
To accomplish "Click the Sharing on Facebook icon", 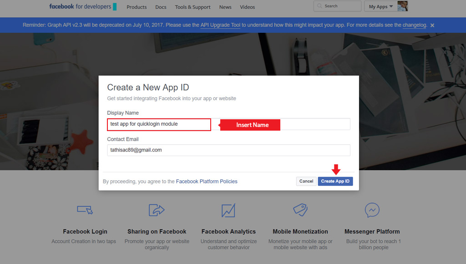I will 157,210.
